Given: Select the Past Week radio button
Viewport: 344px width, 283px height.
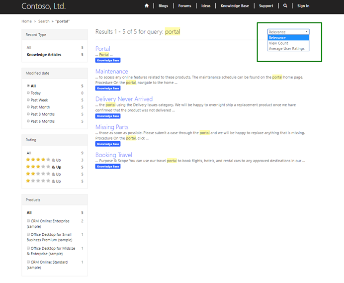Looking at the screenshot, I should pyautogui.click(x=28, y=100).
